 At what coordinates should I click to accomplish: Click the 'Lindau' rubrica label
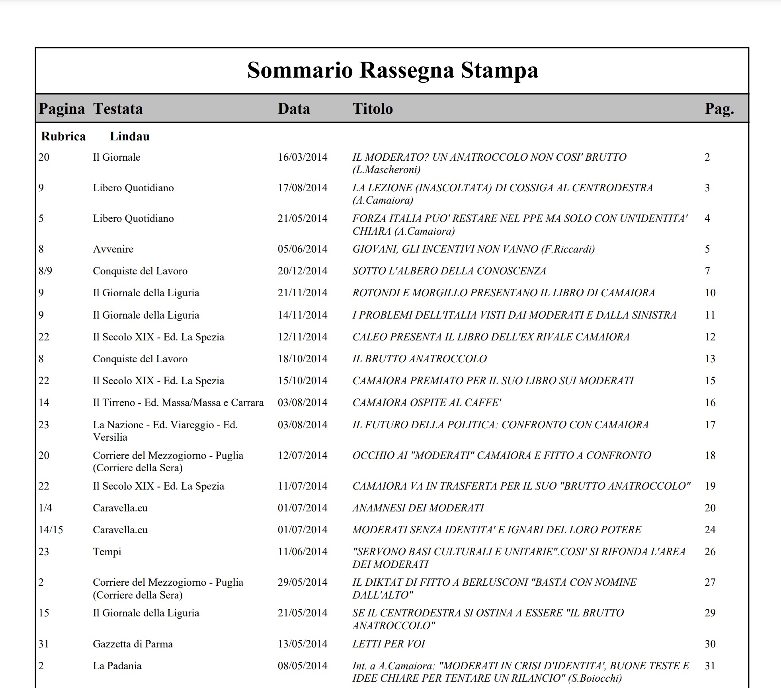pos(130,136)
